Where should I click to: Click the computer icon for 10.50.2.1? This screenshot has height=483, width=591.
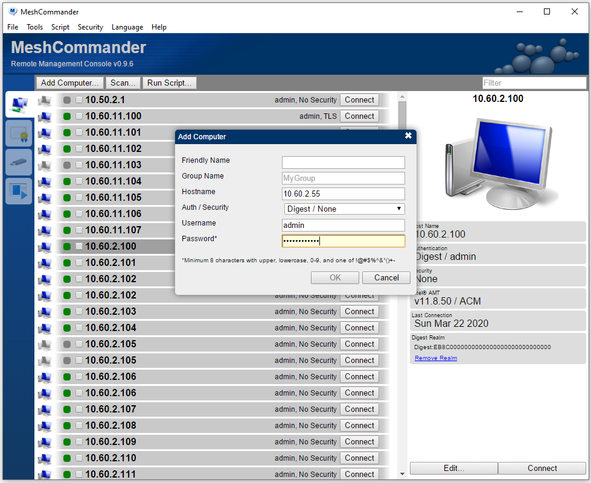[x=45, y=100]
